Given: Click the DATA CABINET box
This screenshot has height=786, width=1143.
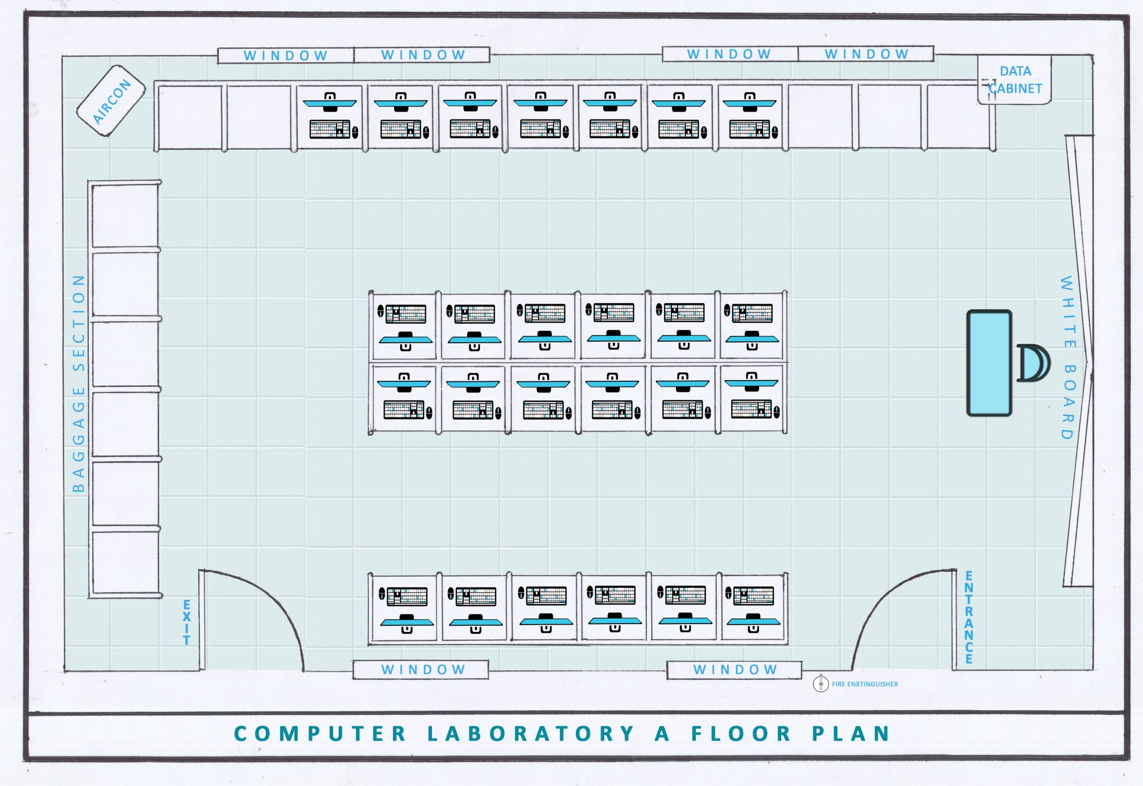Looking at the screenshot, I should click(x=1015, y=79).
